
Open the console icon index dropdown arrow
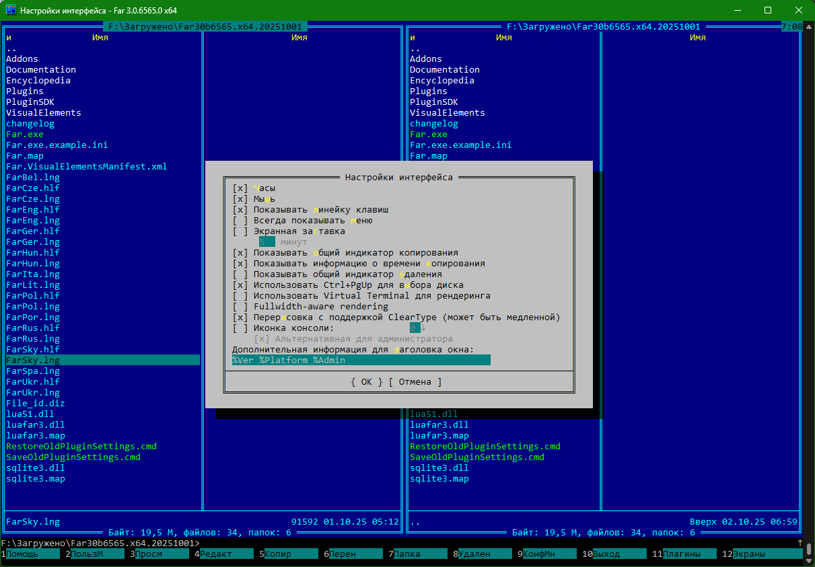[x=423, y=328]
